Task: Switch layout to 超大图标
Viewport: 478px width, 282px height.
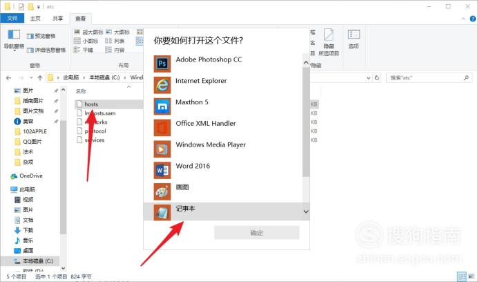Action: click(x=88, y=32)
